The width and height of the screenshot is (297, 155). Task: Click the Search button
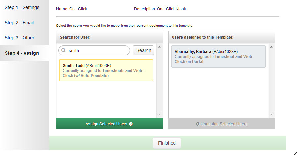pyautogui.click(x=143, y=50)
